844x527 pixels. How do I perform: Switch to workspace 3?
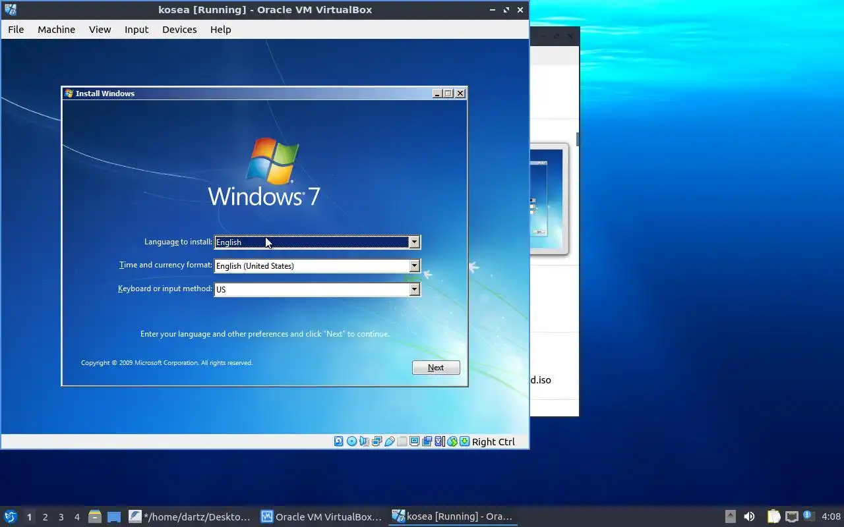pos(61,517)
